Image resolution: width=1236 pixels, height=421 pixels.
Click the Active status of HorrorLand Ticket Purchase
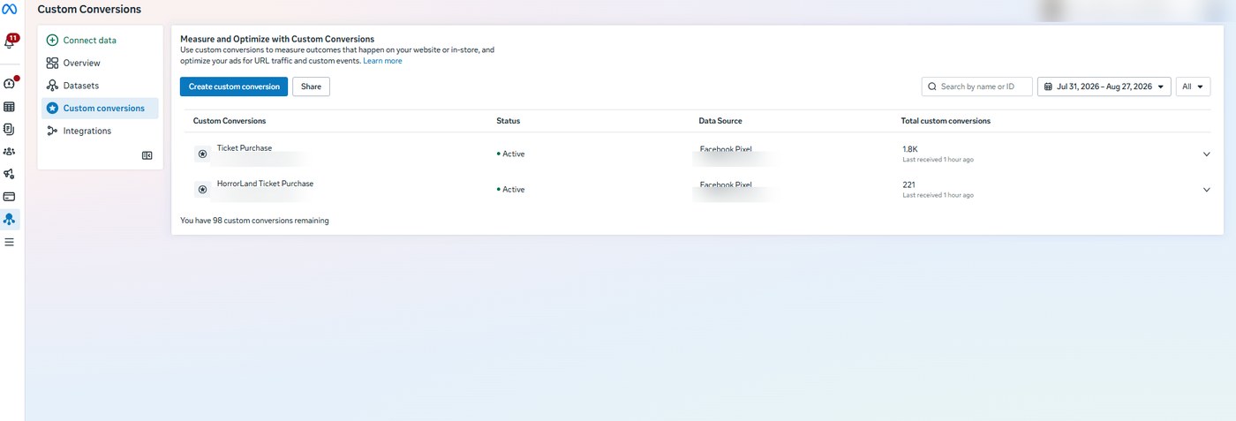[x=511, y=189]
